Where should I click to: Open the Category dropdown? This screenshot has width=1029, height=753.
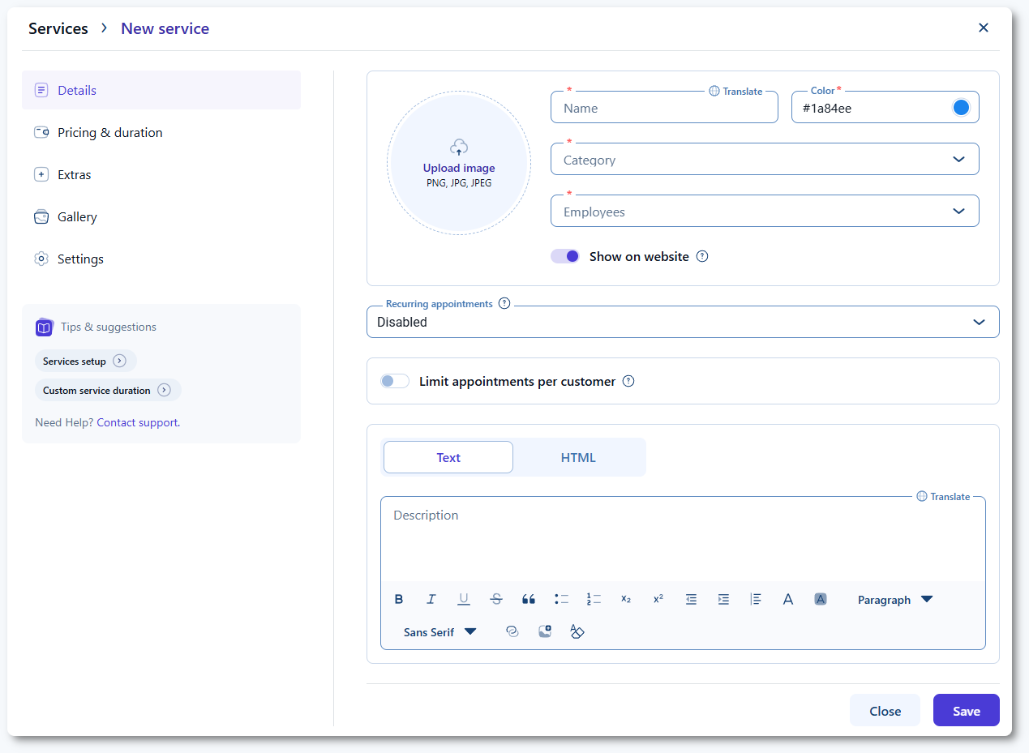coord(764,160)
